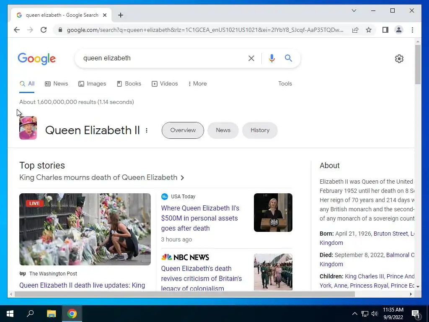
Task: Open network status tray icon
Action: click(364, 314)
